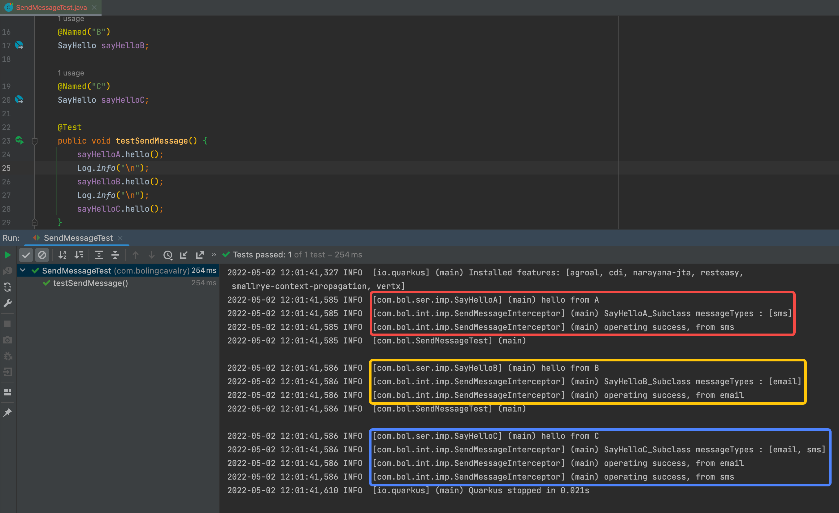Screen dimensions: 839x513
Task: Collapse the SendMessageTest tree node chevron
Action: click(23, 270)
